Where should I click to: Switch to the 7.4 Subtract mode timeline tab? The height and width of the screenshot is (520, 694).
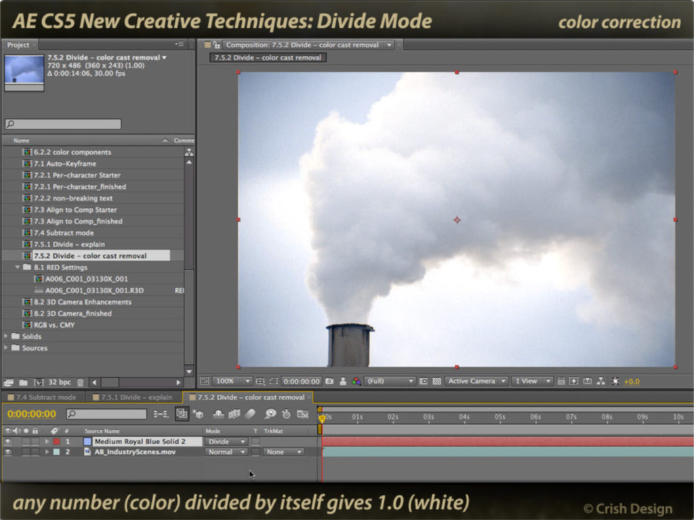[43, 397]
